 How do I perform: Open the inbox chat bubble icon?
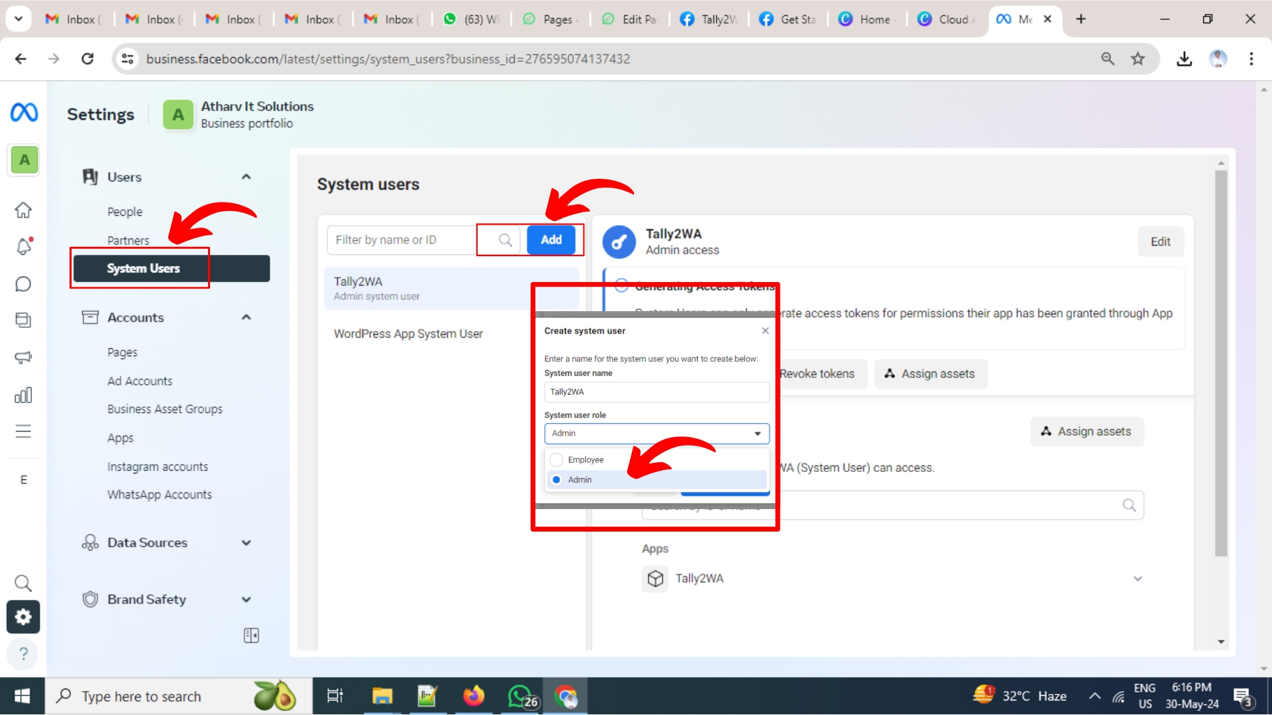(23, 284)
